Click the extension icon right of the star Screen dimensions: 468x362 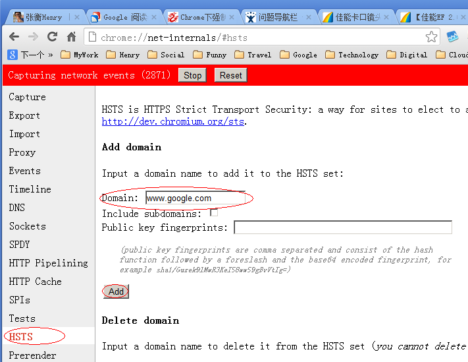click(x=453, y=36)
